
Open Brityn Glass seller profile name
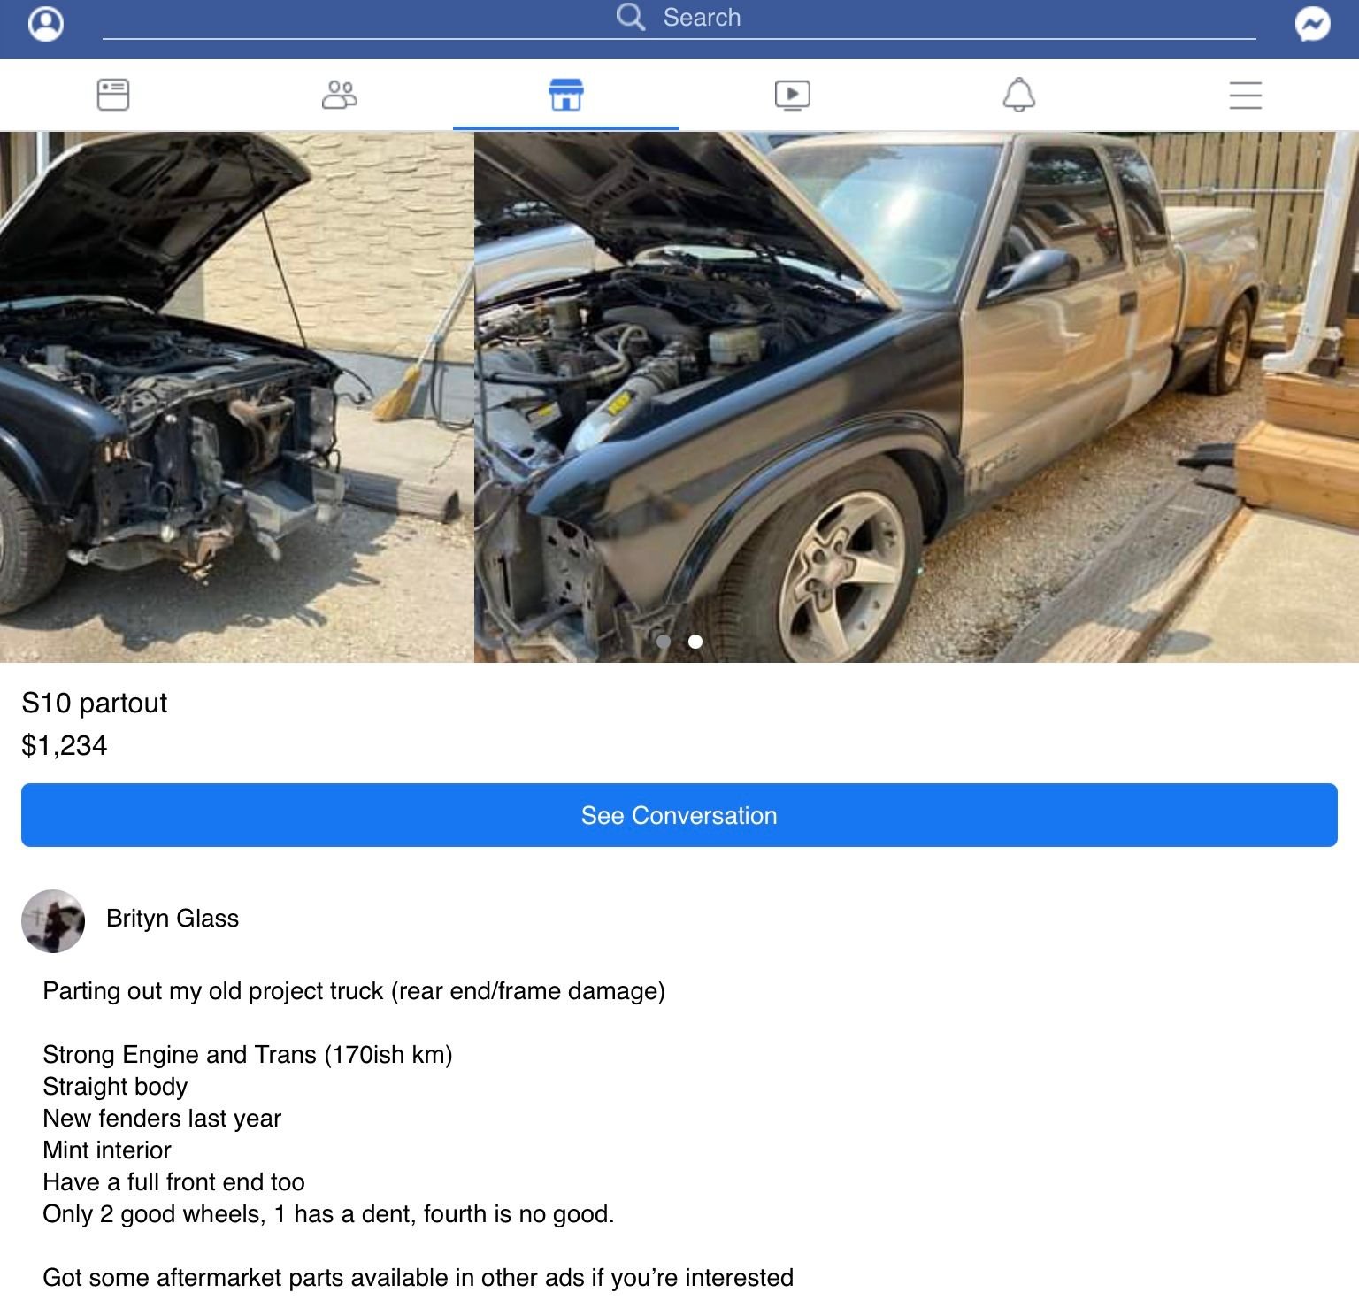point(173,919)
